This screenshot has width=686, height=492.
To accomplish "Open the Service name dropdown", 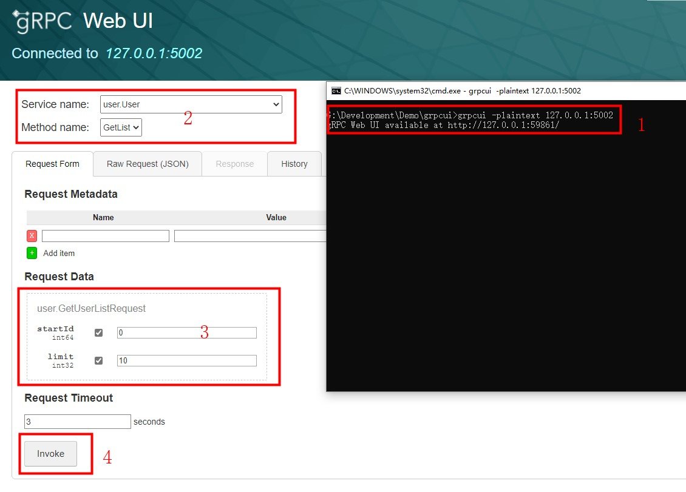I will click(x=191, y=104).
